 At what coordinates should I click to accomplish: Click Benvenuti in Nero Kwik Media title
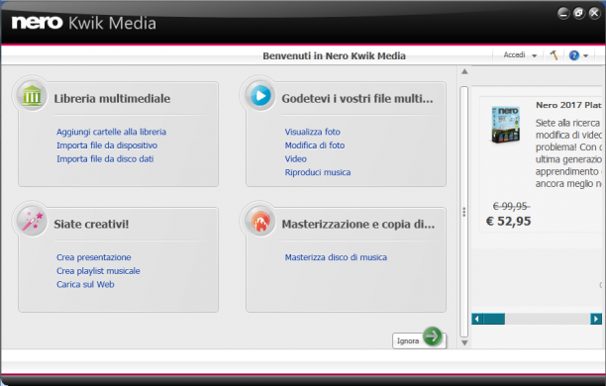click(x=335, y=56)
